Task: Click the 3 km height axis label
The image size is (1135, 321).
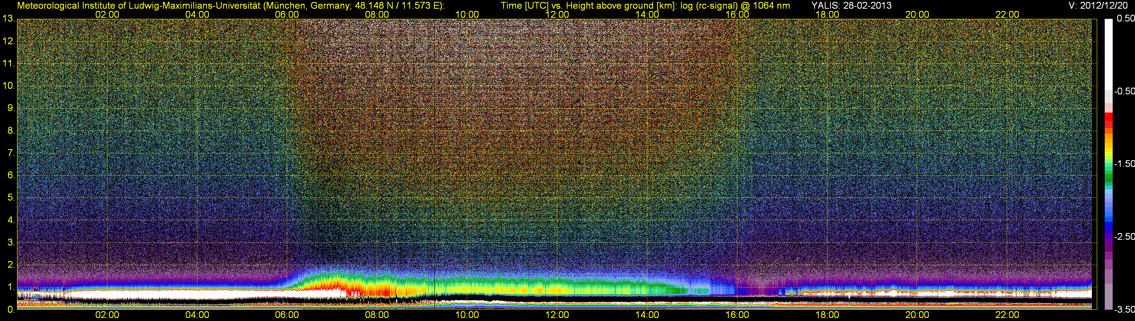Action: click(x=11, y=243)
